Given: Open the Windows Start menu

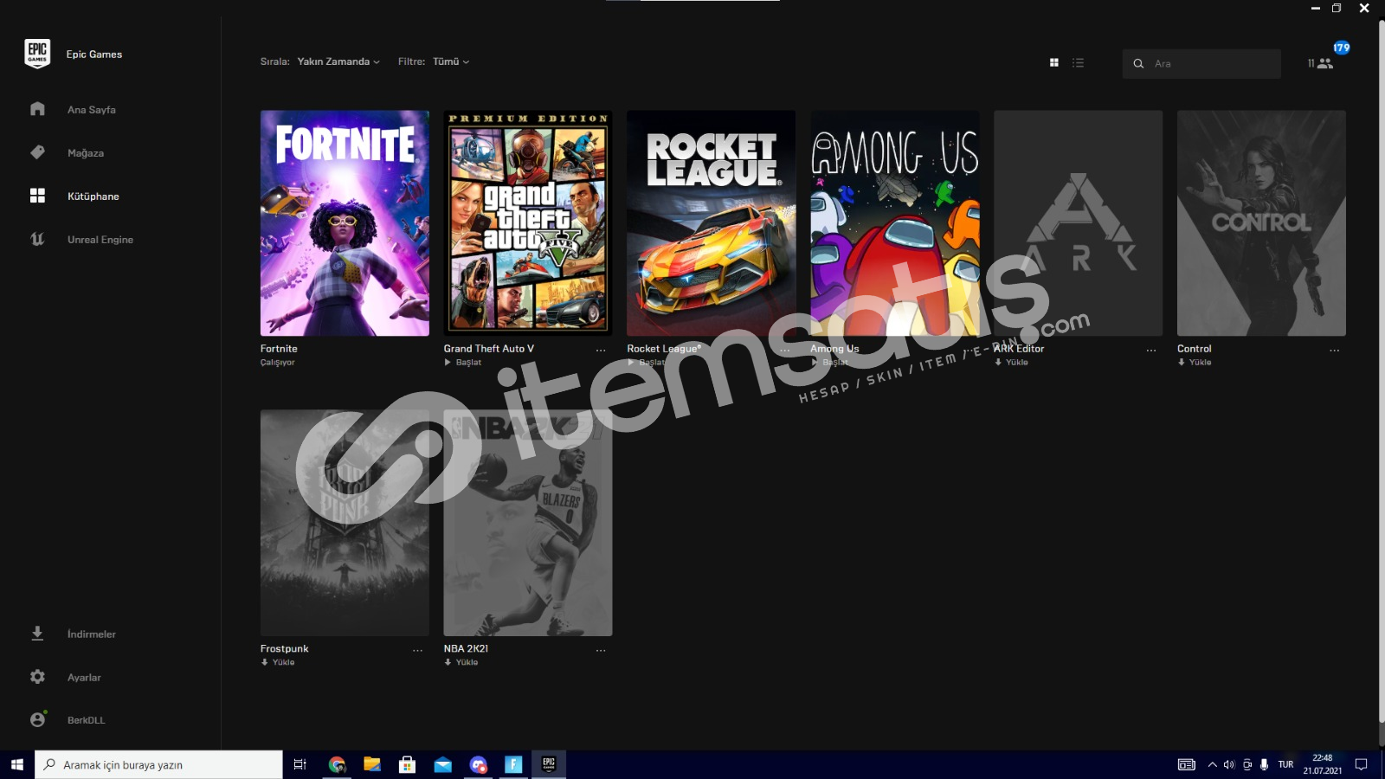Looking at the screenshot, I should click(17, 764).
